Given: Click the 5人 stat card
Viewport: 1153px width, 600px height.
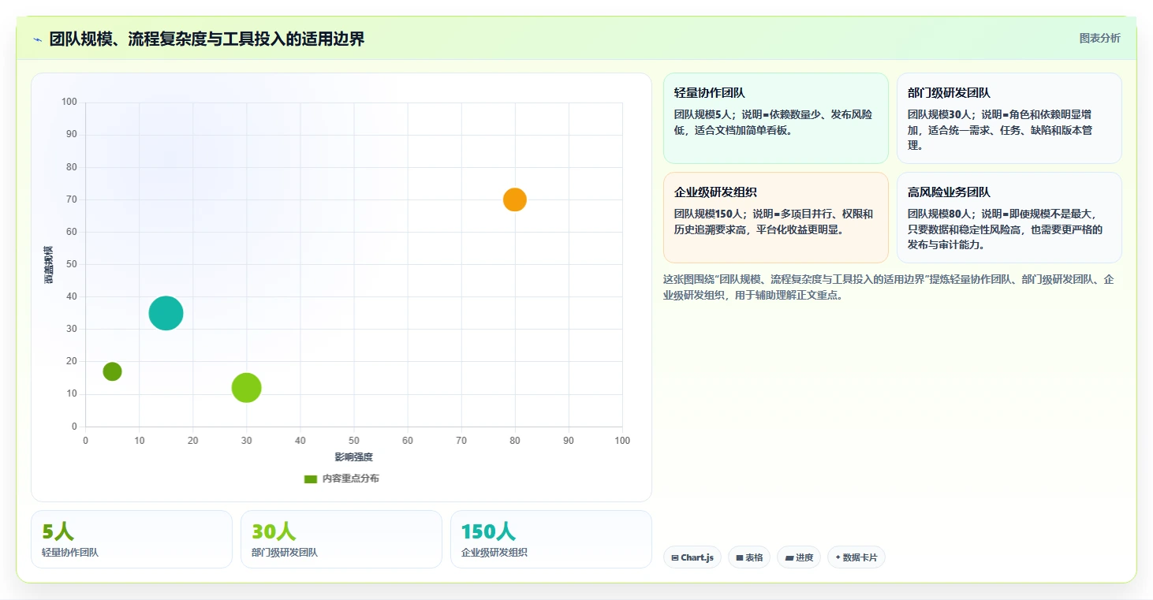Looking at the screenshot, I should pyautogui.click(x=132, y=539).
